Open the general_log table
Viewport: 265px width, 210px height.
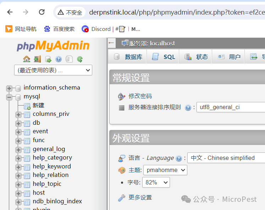49,149
